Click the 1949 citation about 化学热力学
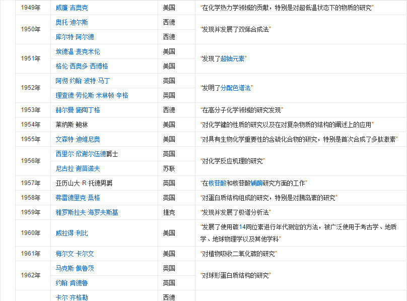This screenshot has width=407, height=301. 287,8
